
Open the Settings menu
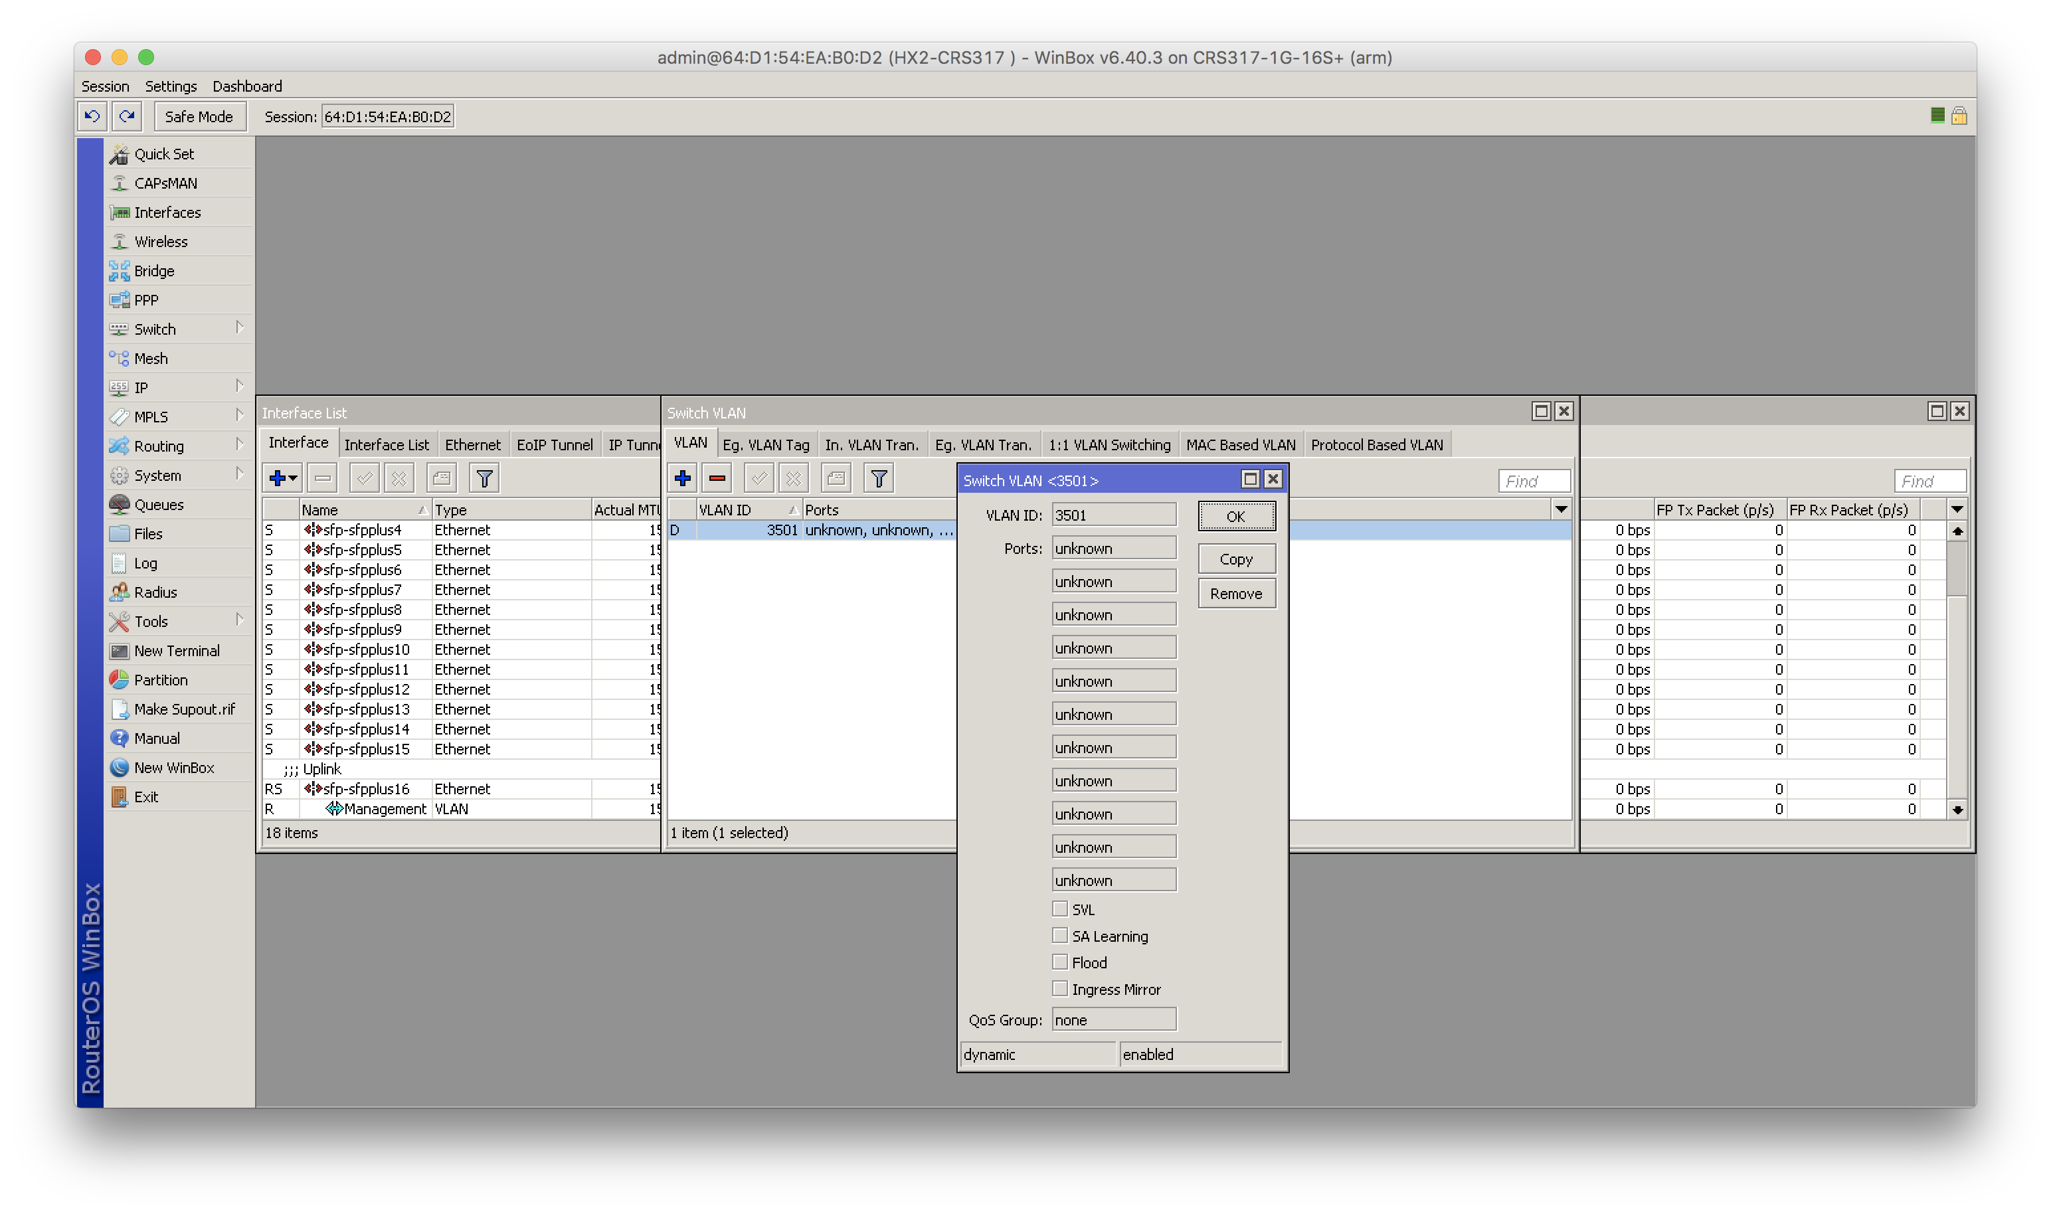click(x=171, y=87)
